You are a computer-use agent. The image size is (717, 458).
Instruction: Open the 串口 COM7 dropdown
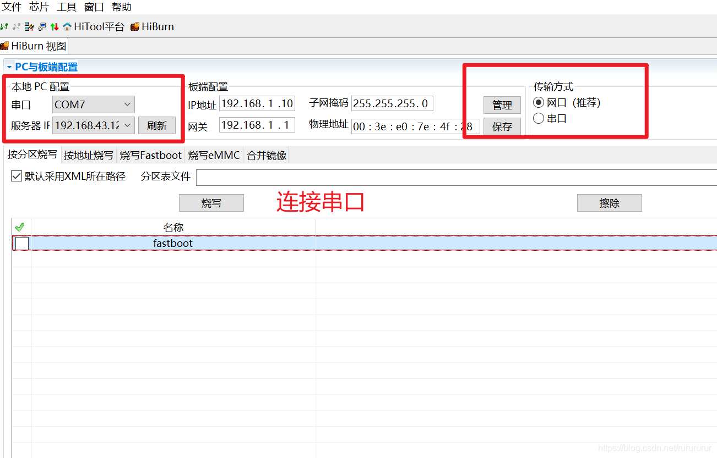pos(127,104)
